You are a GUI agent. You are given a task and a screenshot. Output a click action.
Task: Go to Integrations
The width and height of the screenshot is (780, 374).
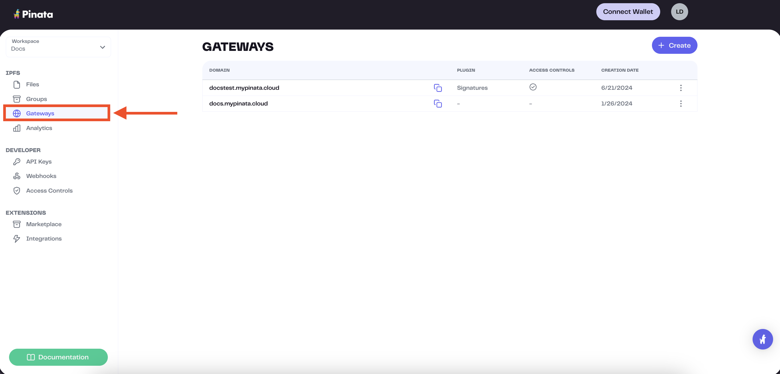click(44, 239)
